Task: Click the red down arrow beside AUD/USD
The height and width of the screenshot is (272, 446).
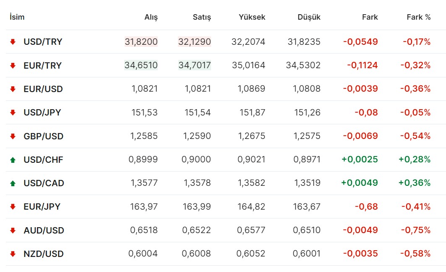Action: click(x=13, y=231)
